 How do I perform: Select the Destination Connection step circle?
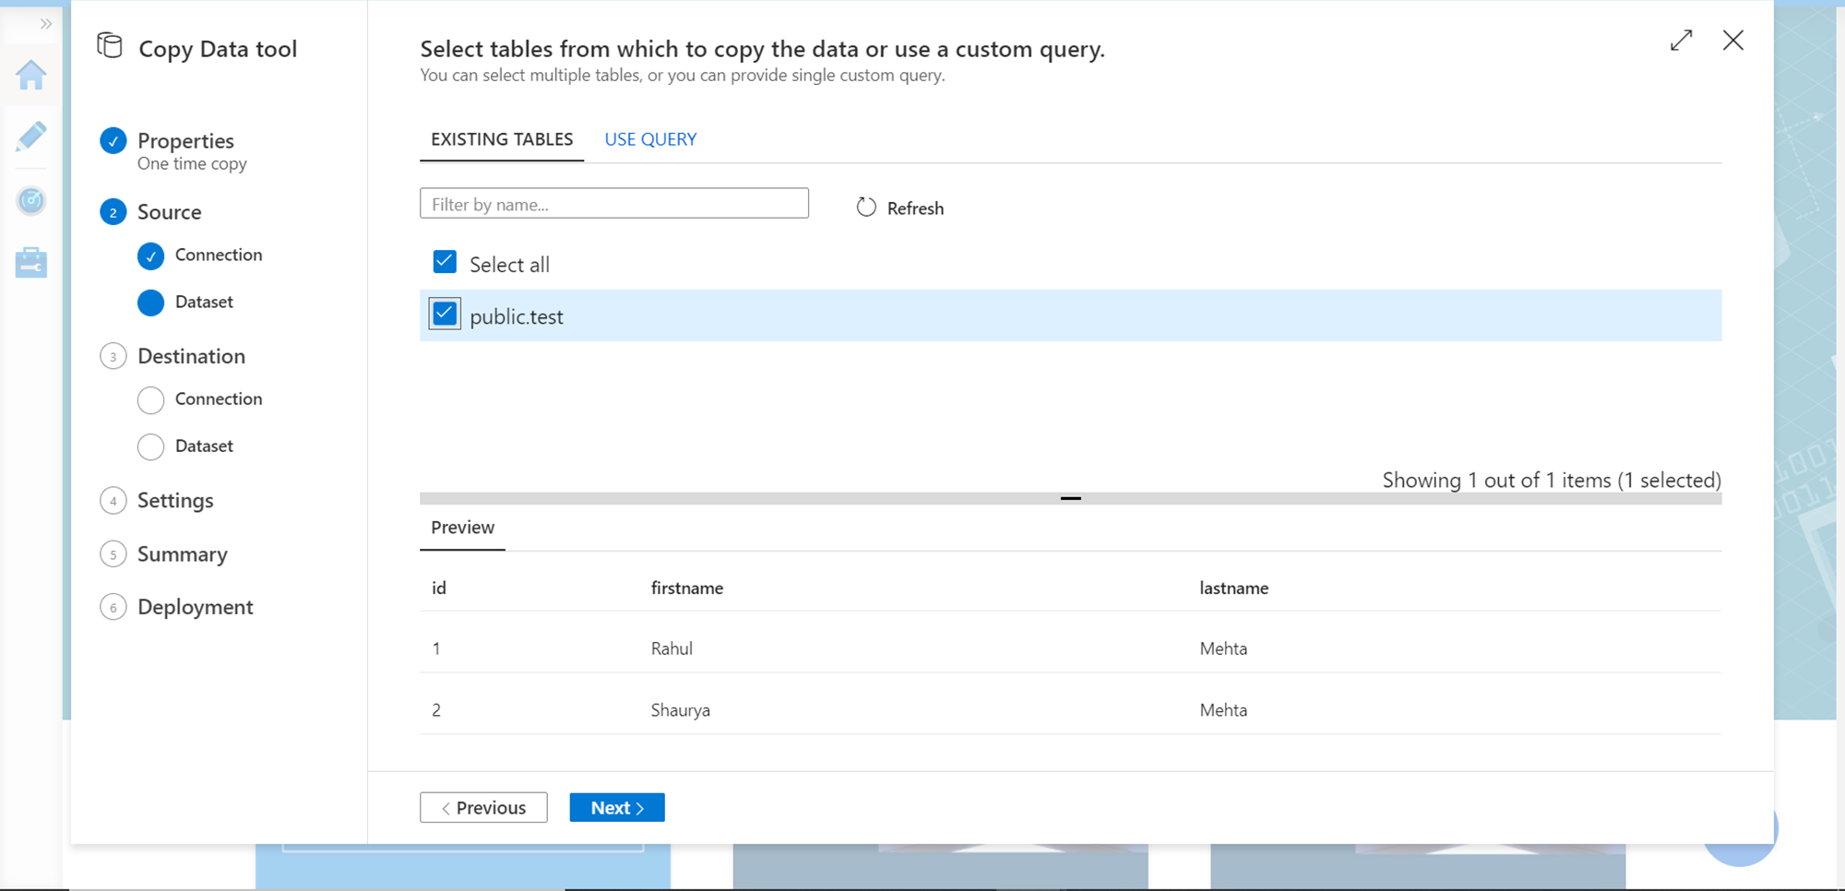tap(150, 399)
